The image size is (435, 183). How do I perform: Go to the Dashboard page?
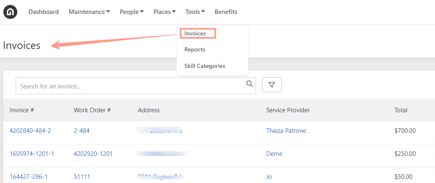tap(44, 12)
